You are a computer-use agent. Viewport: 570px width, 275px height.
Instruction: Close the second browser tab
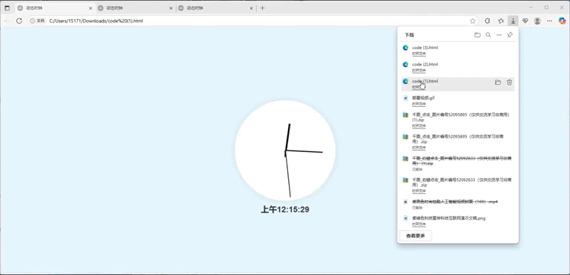click(170, 8)
